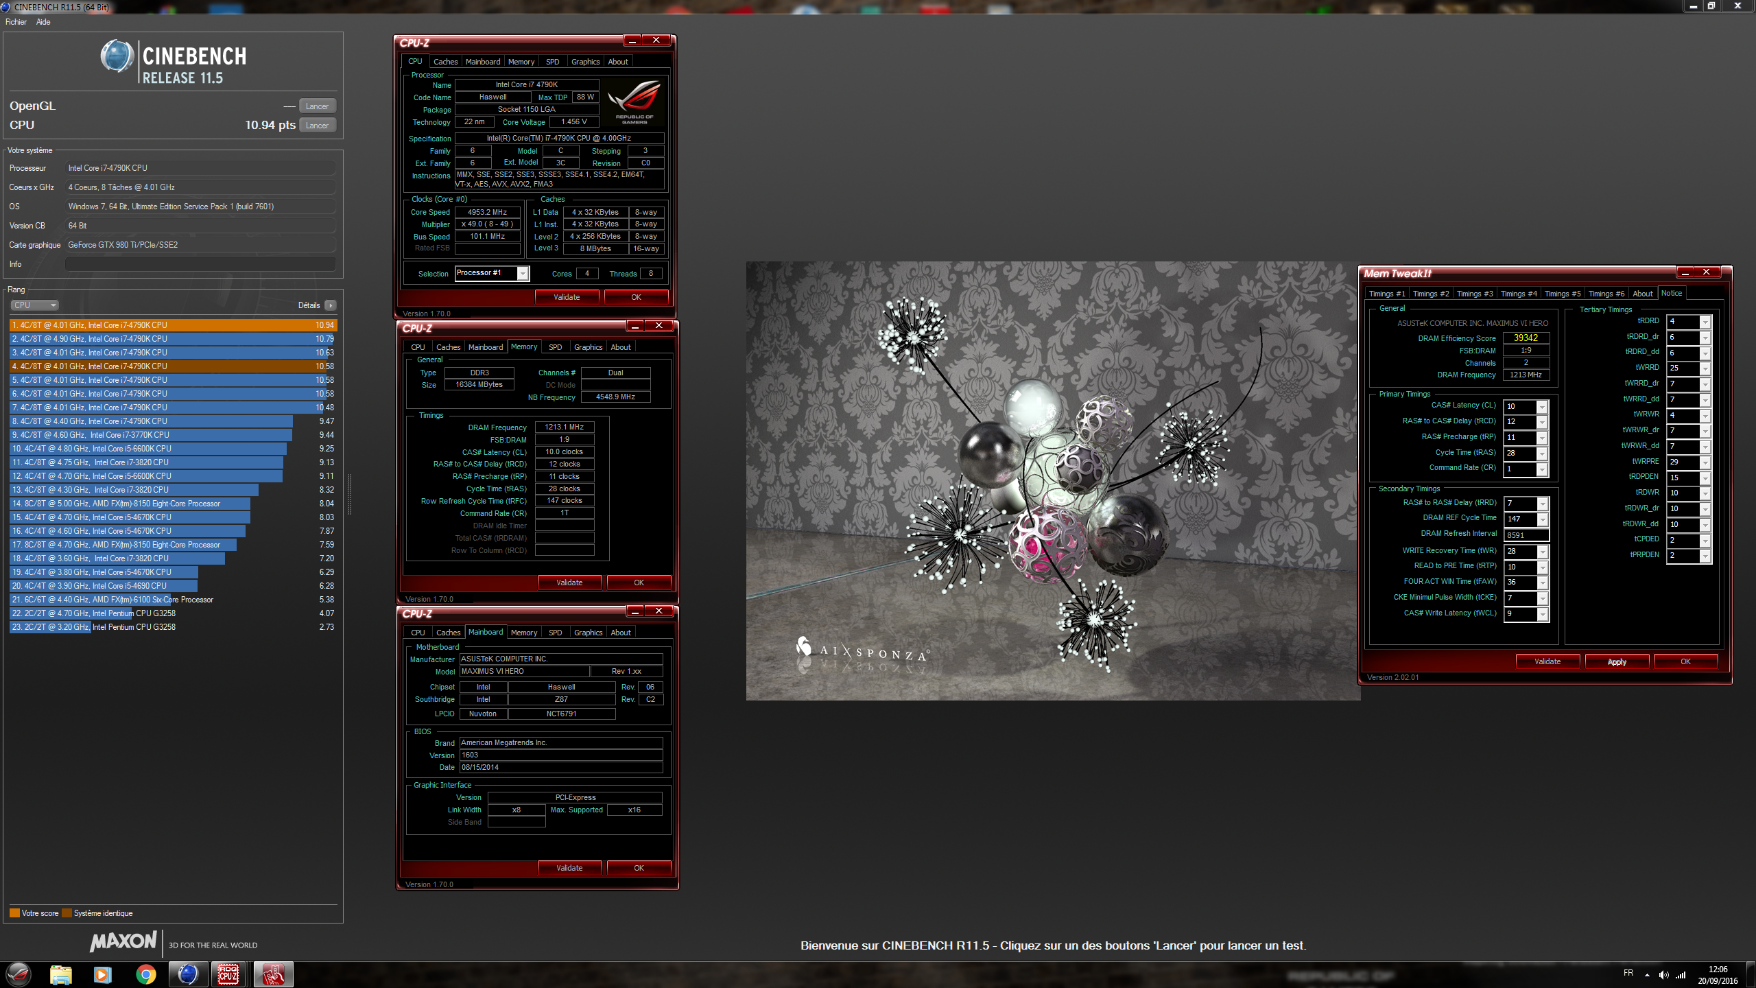This screenshot has height=988, width=1756.
Task: Click the DRAM Refresh Interval field
Action: 1526,535
